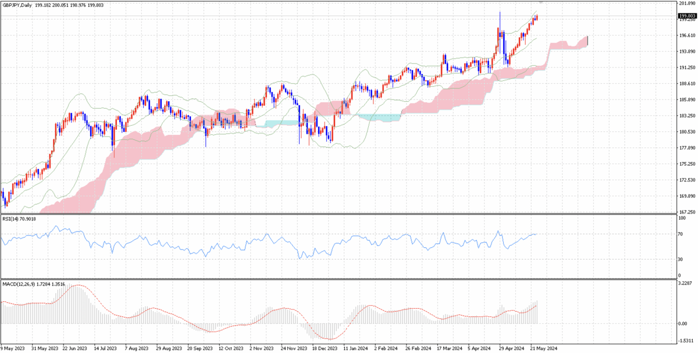Click the 167.250 price scale label

(688, 212)
